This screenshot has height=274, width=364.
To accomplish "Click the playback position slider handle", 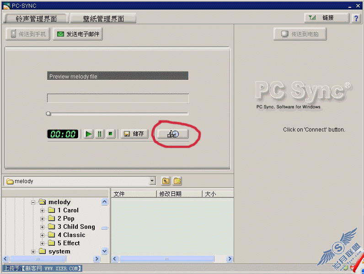I will coord(48,114).
